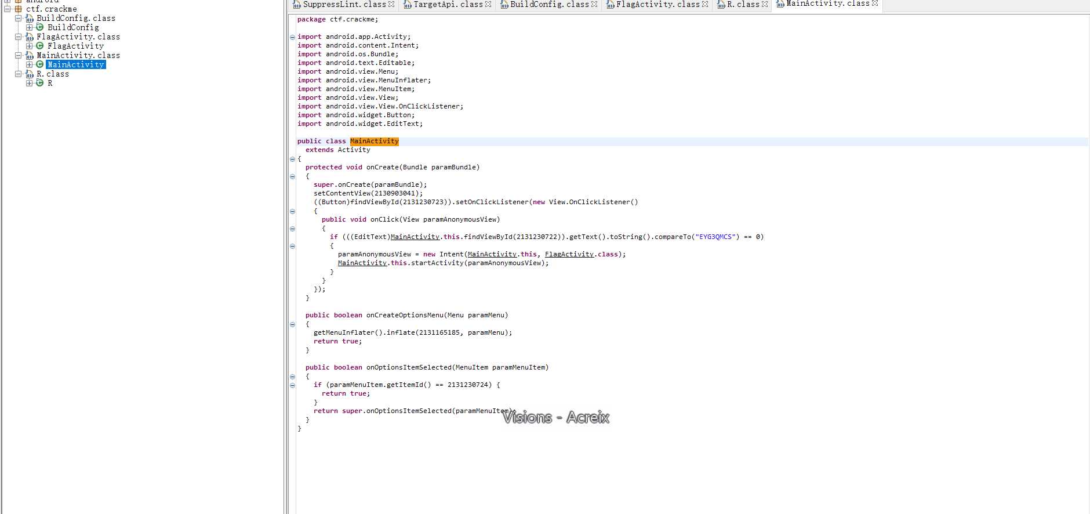Select the MainActivity.class tab
Viewport: 1090px width, 514px height.
827,4
